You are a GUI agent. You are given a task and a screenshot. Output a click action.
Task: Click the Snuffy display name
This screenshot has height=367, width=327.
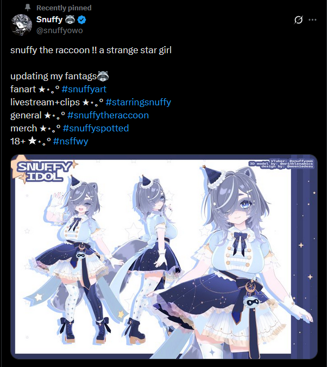49,20
